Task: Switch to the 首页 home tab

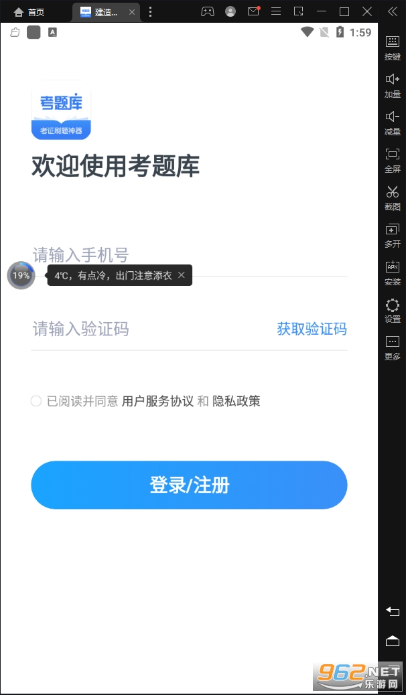Action: click(x=29, y=12)
